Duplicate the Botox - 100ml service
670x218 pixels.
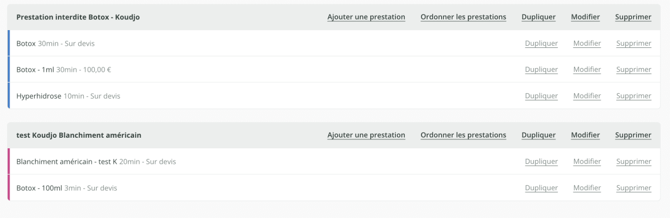click(541, 188)
